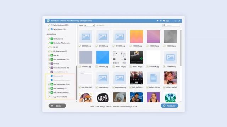
Task: Check the Viber Call History checkbox
Action: (49, 72)
